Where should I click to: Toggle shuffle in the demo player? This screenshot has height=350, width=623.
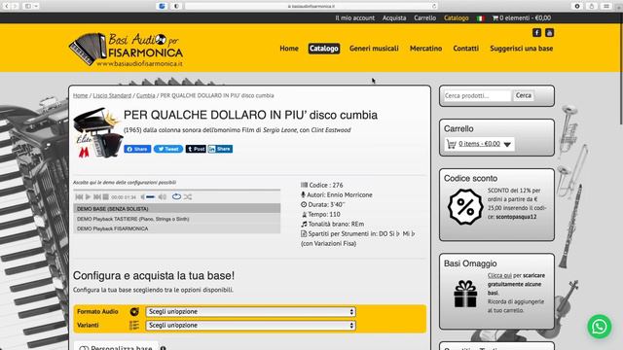[188, 196]
